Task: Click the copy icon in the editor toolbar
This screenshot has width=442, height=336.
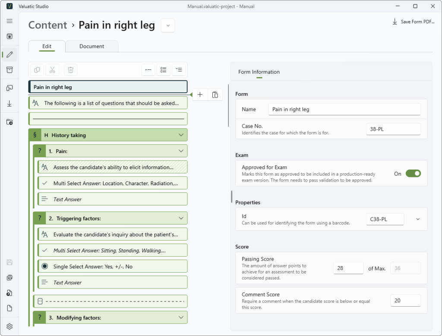Action: point(37,70)
